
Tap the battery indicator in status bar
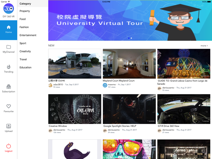click(209, 2)
